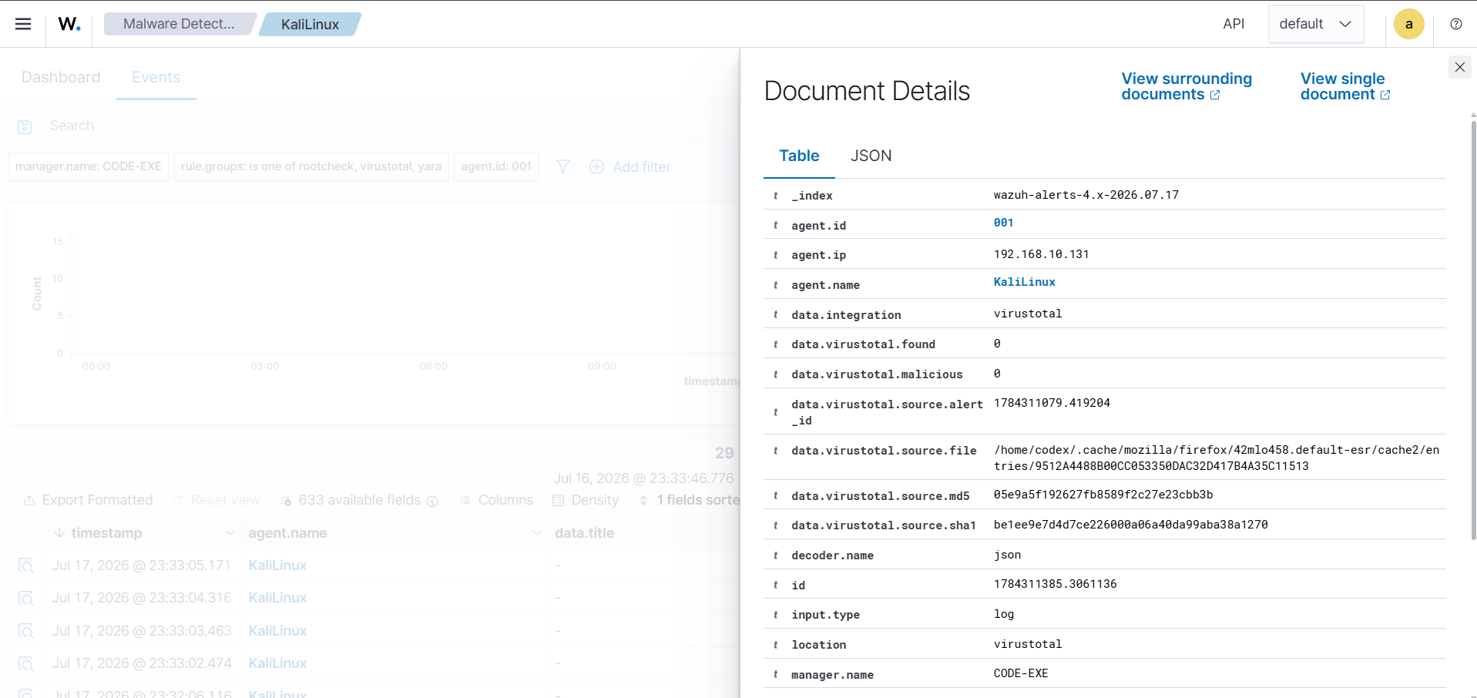Click Export Formatted button
Image resolution: width=1477 pixels, height=698 pixels.
(89, 500)
